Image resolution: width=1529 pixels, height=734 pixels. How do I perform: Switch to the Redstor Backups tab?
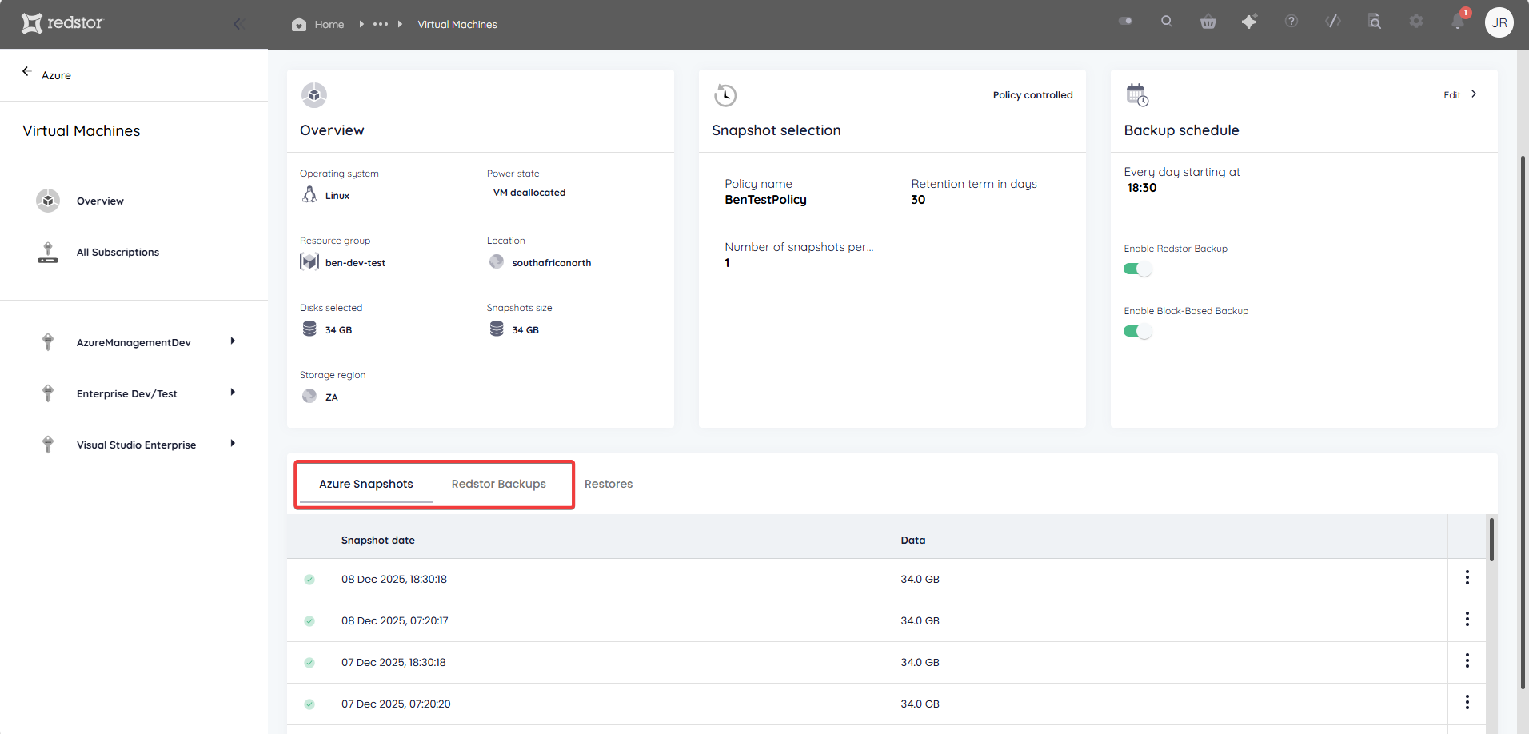(499, 484)
